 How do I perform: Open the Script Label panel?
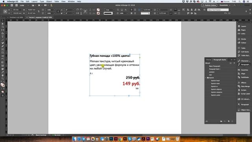[243, 94]
